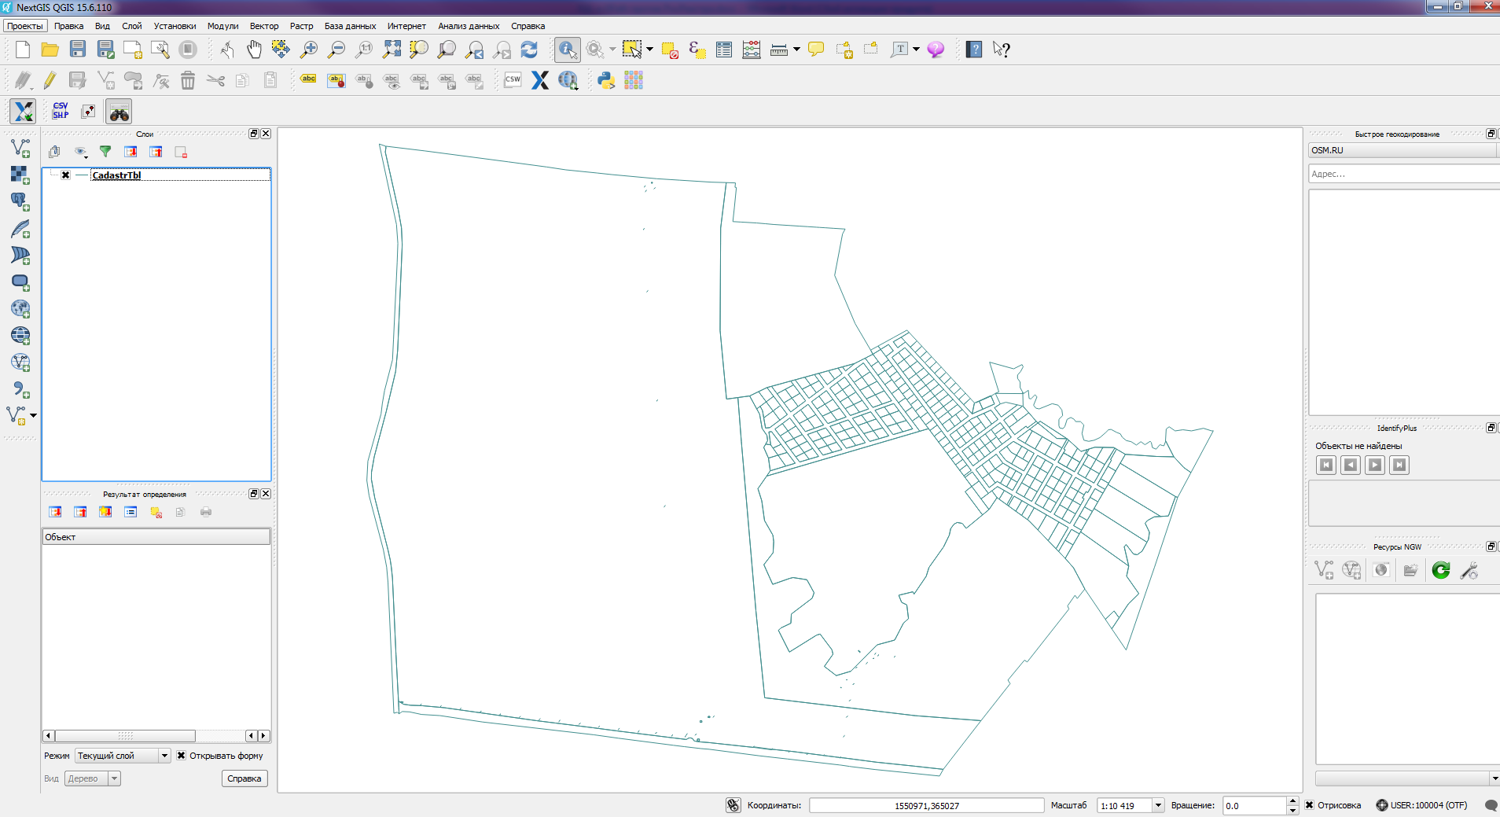The height and width of the screenshot is (817, 1500).
Task: Click the Координаты coordinates field
Action: tap(927, 805)
